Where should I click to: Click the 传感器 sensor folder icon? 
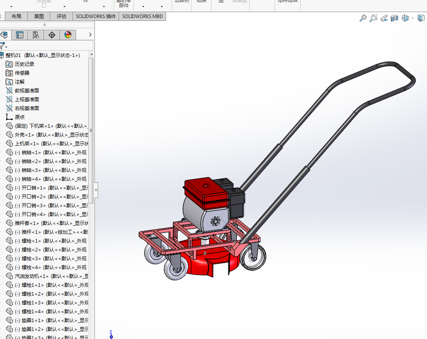(9, 73)
